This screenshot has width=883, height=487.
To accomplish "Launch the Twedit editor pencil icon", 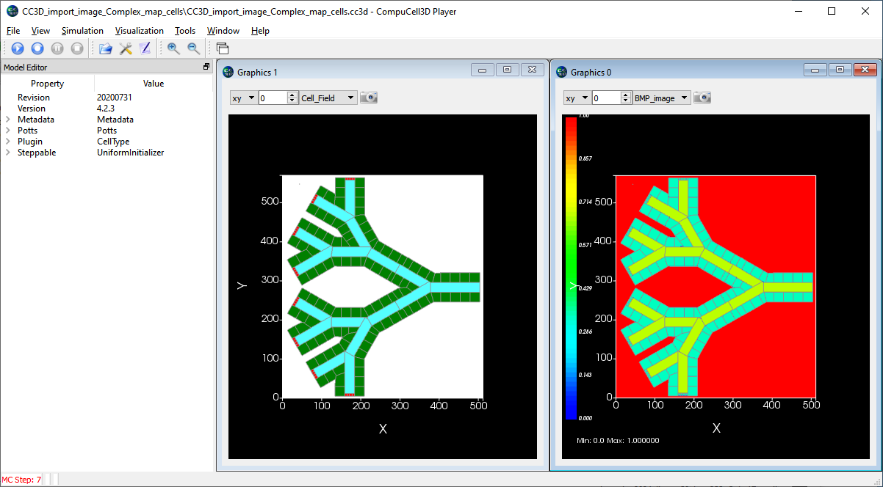I will (x=145, y=48).
